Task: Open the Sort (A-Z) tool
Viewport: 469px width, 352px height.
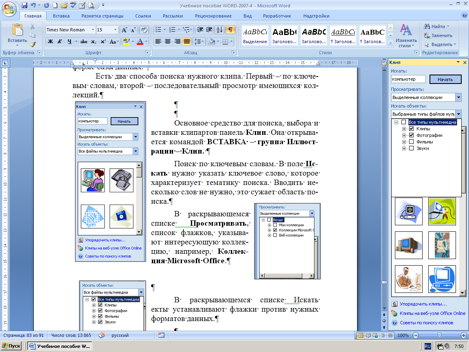Action: point(219,30)
